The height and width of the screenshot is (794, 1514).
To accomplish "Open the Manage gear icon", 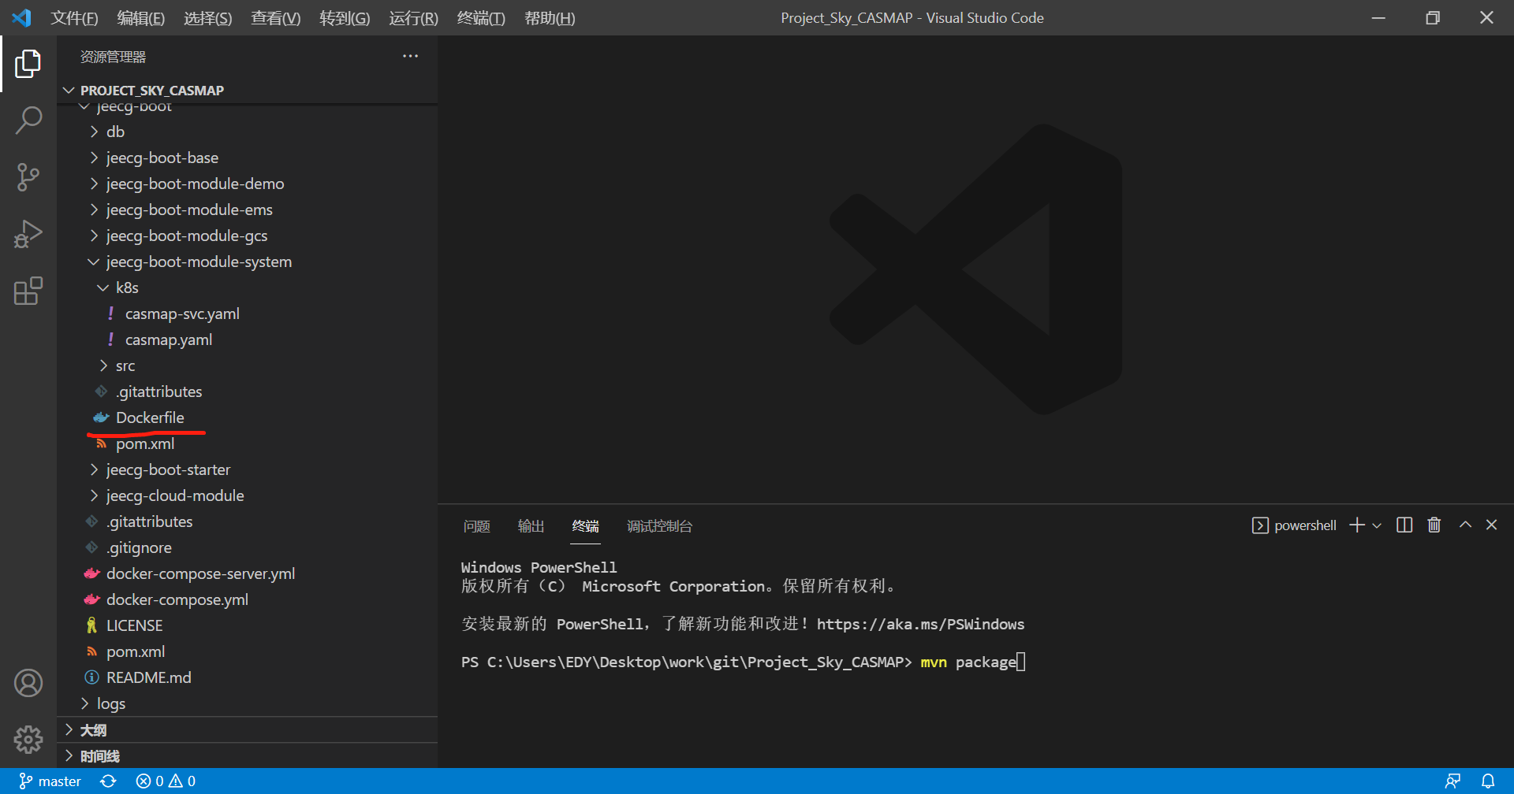I will 28,739.
